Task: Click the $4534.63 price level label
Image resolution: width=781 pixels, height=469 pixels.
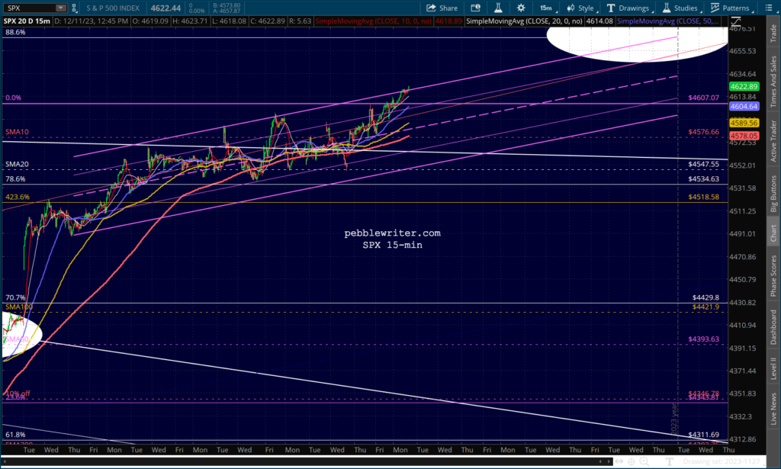Action: [703, 178]
